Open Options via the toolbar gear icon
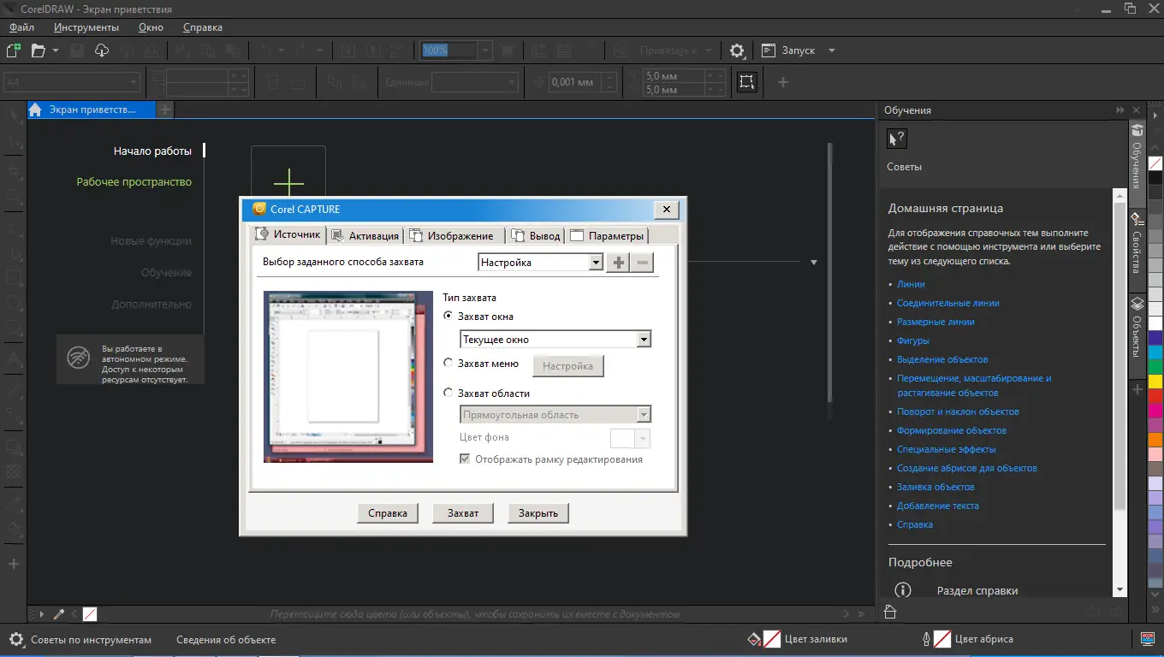Screen dimensions: 1164x657 coord(737,50)
